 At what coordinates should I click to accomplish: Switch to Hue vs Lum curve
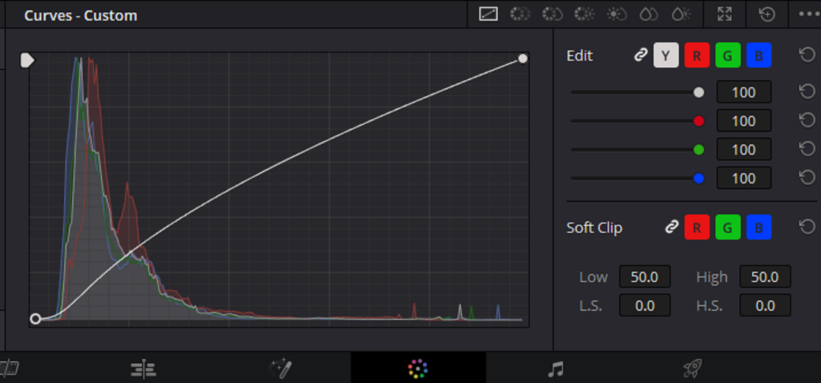pos(584,14)
